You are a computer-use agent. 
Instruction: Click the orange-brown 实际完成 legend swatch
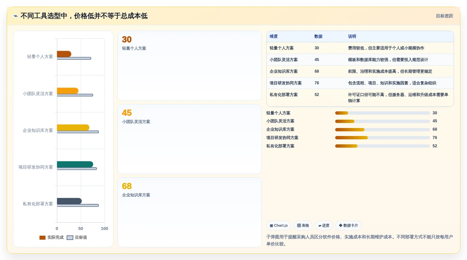pyautogui.click(x=42, y=238)
